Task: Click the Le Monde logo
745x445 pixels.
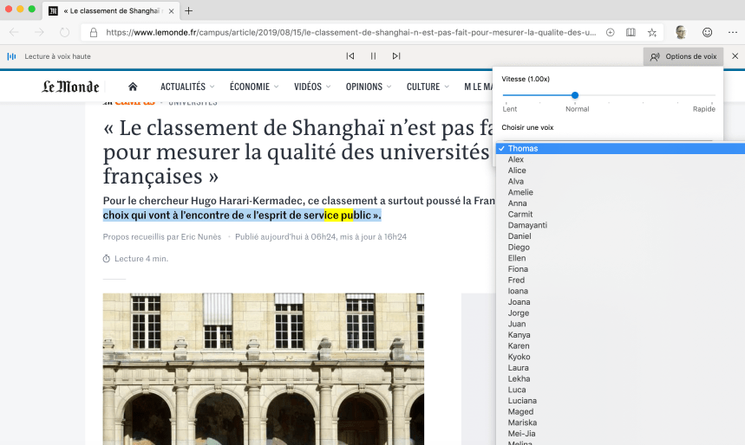Action: pyautogui.click(x=70, y=87)
